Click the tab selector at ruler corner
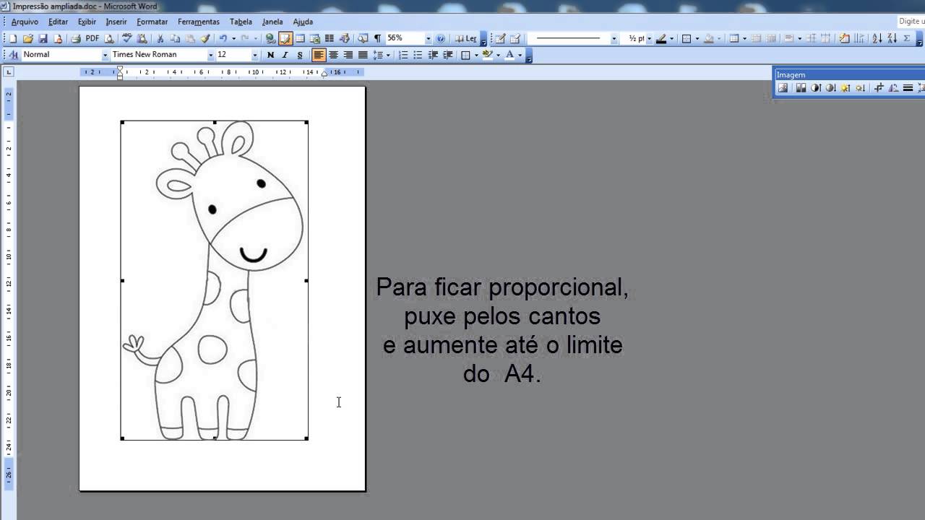Image resolution: width=925 pixels, height=520 pixels. (9, 72)
